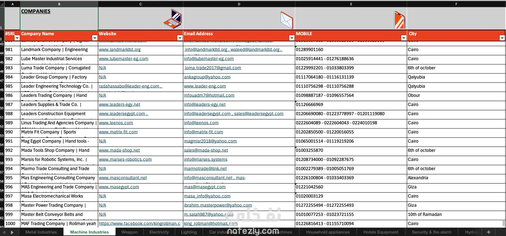506x236 pixels.
Task: Click the info@leenos.com email link
Action: coord(201,123)
